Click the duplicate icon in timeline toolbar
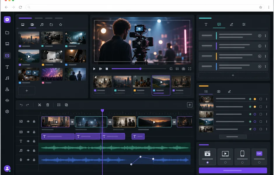 [x=66, y=105]
